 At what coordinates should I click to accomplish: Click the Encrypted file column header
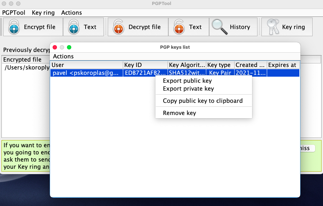[26, 59]
